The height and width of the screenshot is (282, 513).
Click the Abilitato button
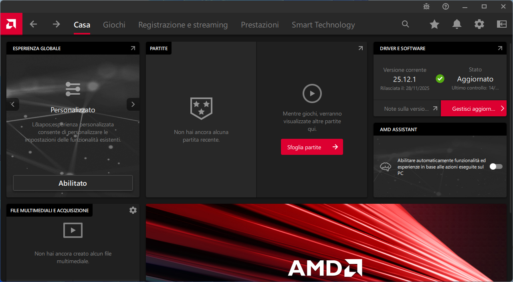(73, 183)
